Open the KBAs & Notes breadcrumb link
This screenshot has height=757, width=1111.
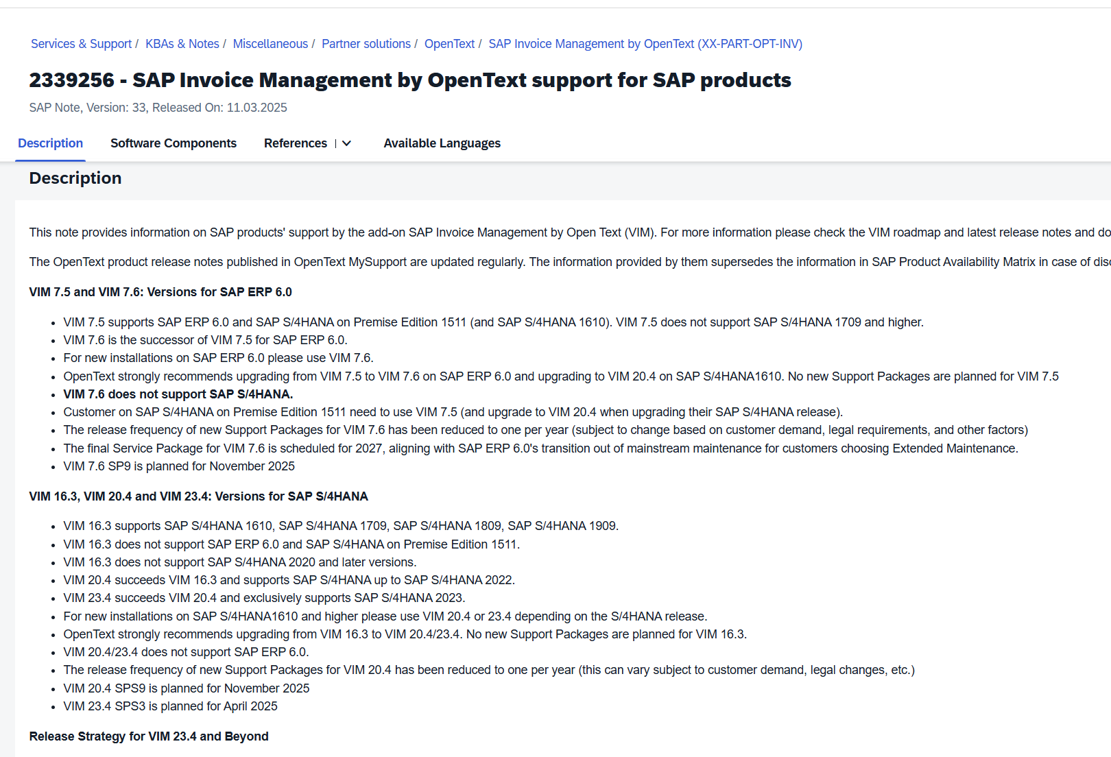(x=182, y=44)
